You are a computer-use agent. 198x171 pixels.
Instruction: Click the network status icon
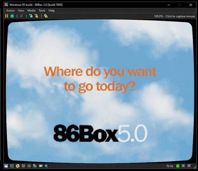click(x=35, y=166)
